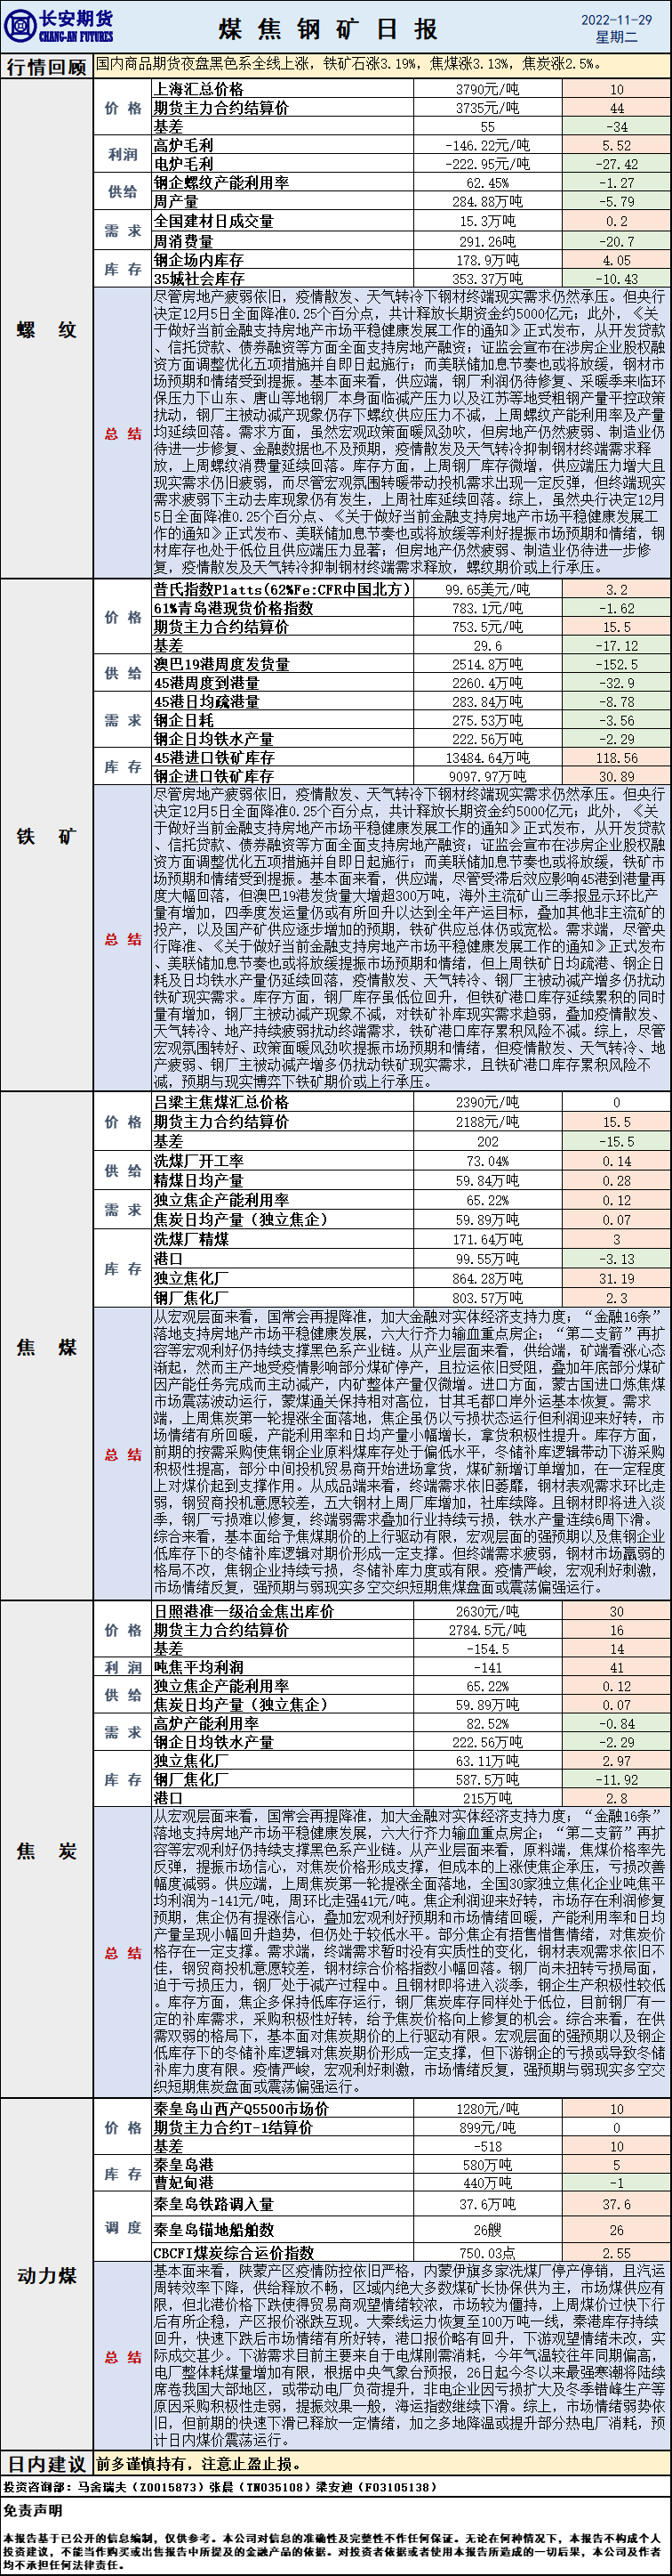Select the value 99.65美元/吨
The width and height of the screenshot is (672, 2576).
point(487,589)
